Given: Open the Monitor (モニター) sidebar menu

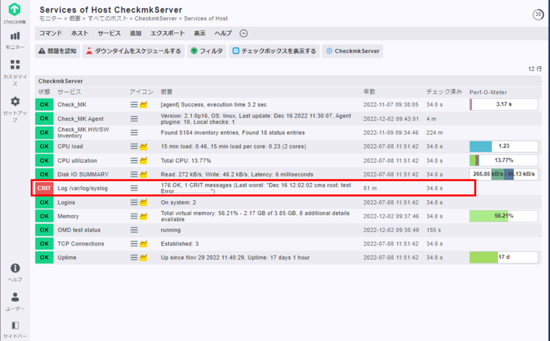Looking at the screenshot, I should click(15, 40).
